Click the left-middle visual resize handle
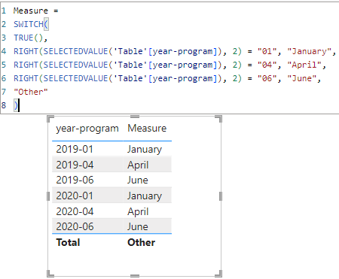This screenshot has height=279, width=339. [48, 196]
